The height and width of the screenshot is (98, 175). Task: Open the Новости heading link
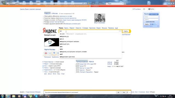tap(47, 13)
